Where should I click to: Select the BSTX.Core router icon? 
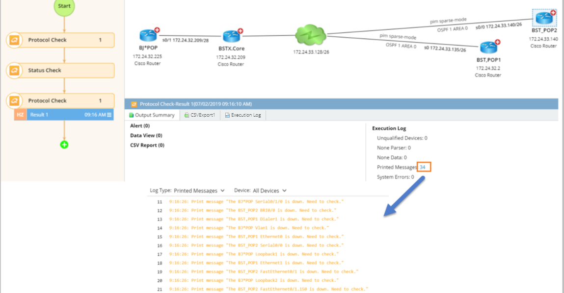(231, 36)
